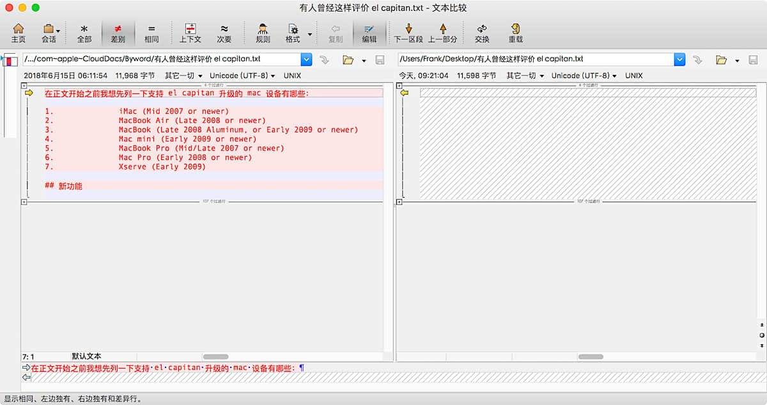Viewport: 767px width, 405px height.
Task: Expand the bottom filtered lines in right pane
Action: (x=399, y=202)
